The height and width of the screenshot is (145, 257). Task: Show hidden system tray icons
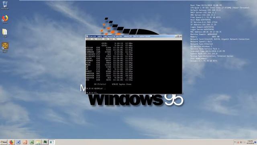pos(235,142)
